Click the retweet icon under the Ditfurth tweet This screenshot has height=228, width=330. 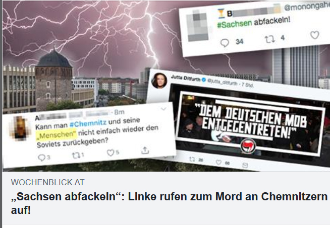point(192,160)
